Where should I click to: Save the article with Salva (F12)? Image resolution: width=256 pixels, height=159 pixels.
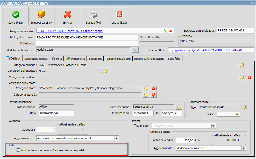point(16,16)
